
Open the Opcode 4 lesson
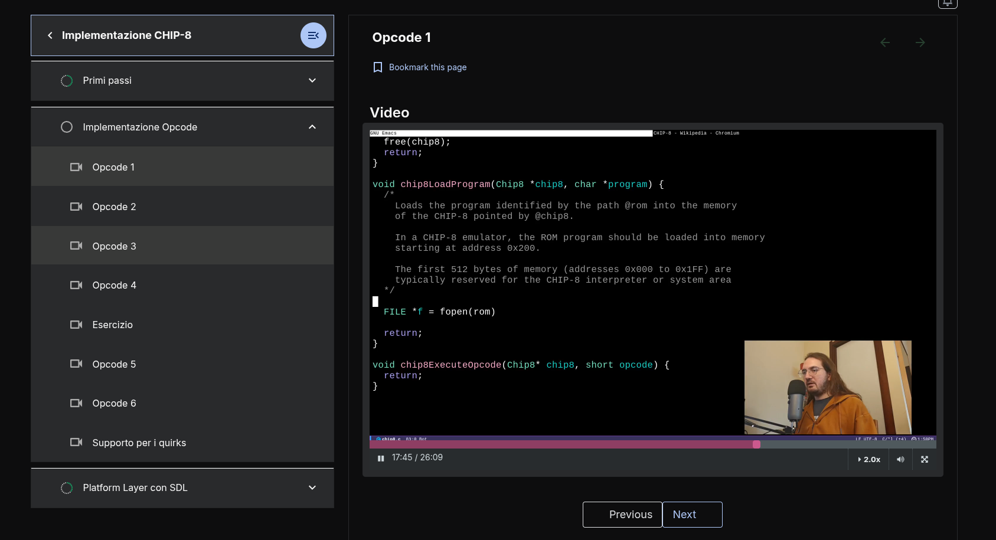coord(182,285)
